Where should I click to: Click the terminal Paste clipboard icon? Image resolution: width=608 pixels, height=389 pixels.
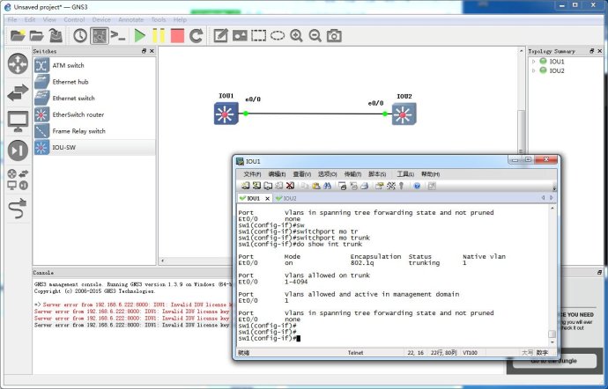tap(316, 186)
